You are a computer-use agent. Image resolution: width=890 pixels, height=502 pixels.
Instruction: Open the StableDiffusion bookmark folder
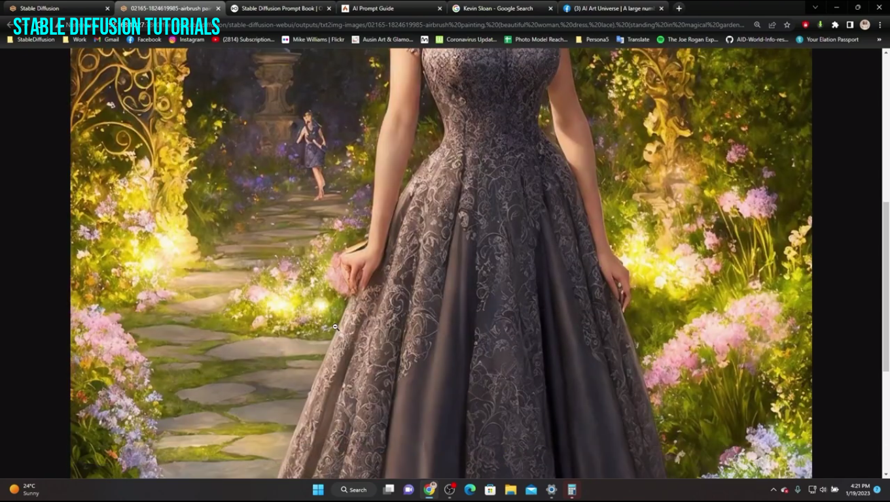pos(31,39)
